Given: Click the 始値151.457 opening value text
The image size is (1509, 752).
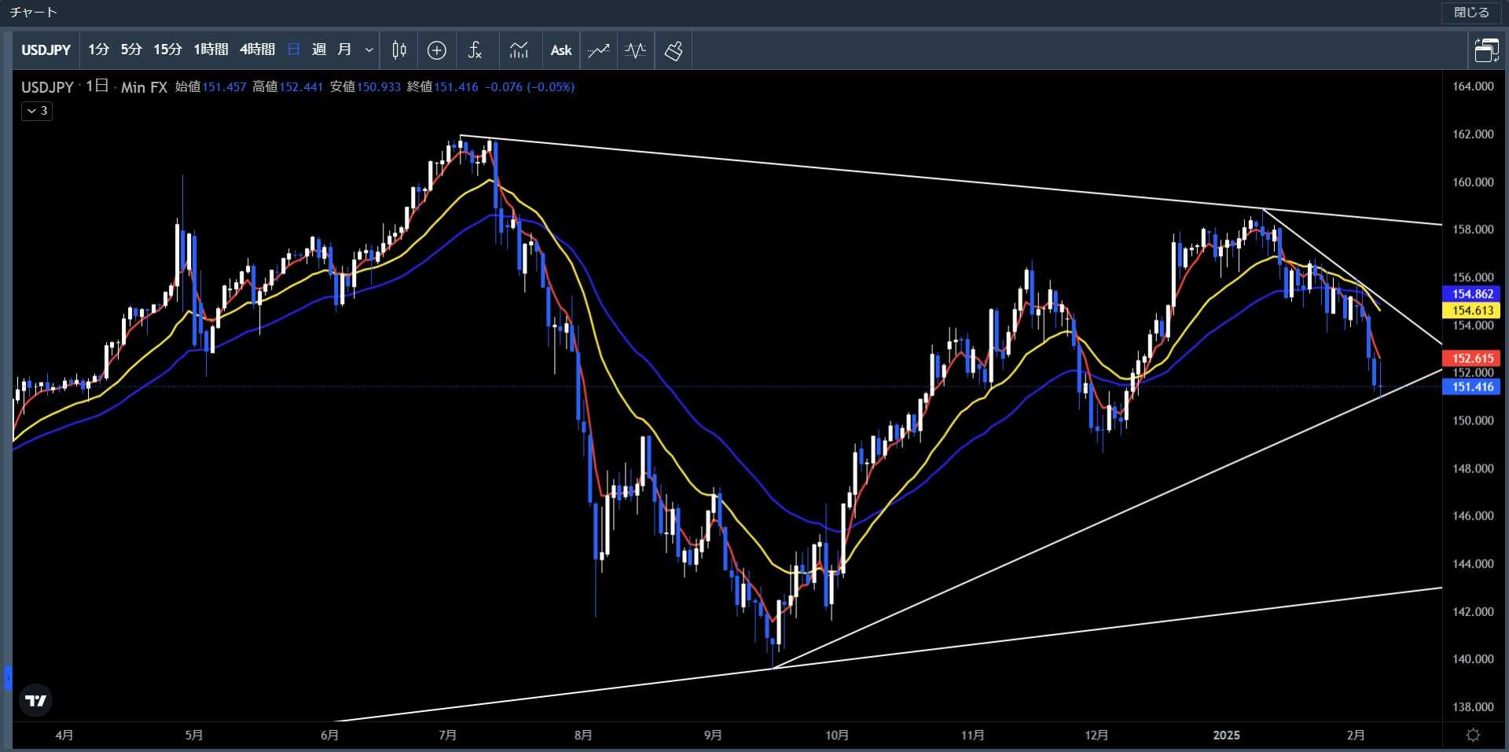Looking at the screenshot, I should click(211, 87).
